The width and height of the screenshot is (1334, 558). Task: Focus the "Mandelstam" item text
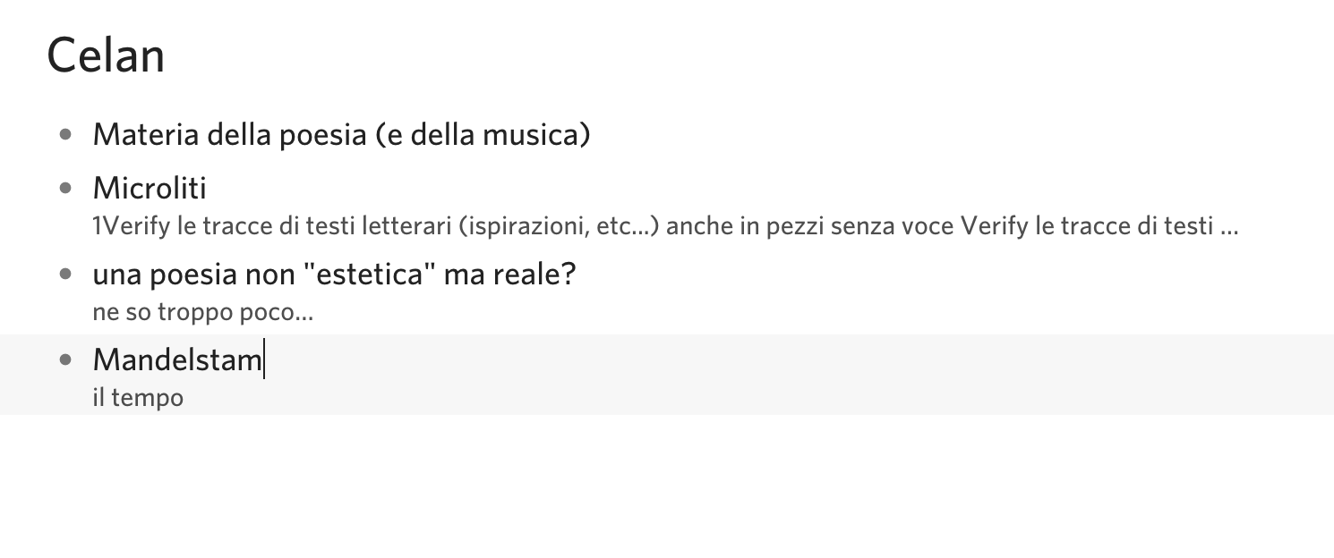click(177, 360)
